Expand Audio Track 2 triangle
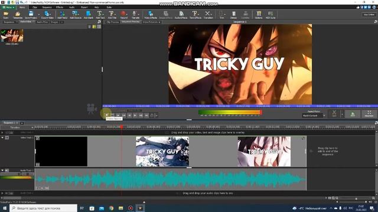Image resolution: width=378 pixels, height=212 pixels. tap(2, 193)
